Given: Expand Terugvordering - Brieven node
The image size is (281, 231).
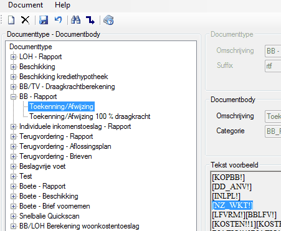Looking at the screenshot, I should coord(13,156).
